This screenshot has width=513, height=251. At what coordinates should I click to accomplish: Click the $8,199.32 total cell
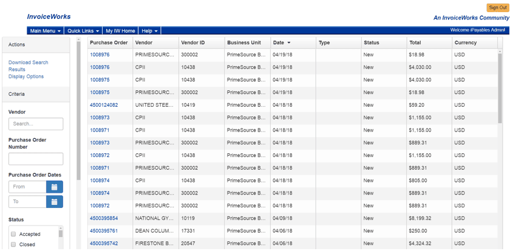coord(430,218)
